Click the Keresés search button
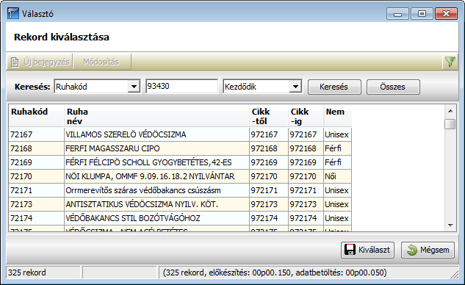Viewport: 465px width, 285px height. (x=334, y=87)
